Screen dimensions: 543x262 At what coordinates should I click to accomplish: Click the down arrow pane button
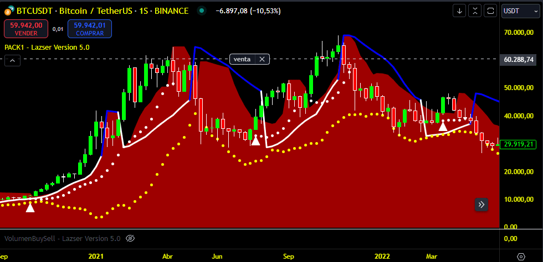[x=459, y=11]
